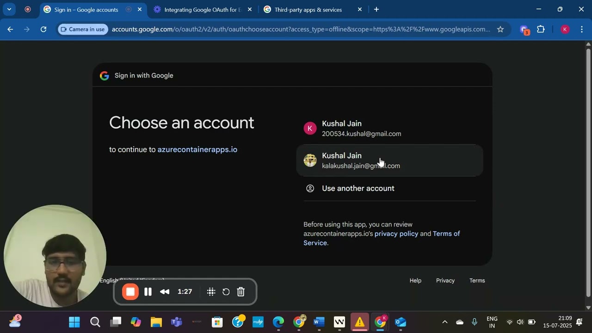Viewport: 592px width, 333px height.
Task: Open the ENG IN language switcher
Action: click(x=492, y=322)
